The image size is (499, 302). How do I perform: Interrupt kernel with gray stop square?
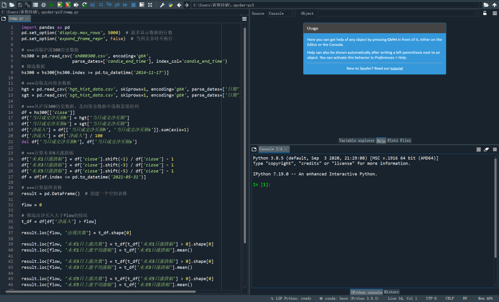[x=479, y=149]
